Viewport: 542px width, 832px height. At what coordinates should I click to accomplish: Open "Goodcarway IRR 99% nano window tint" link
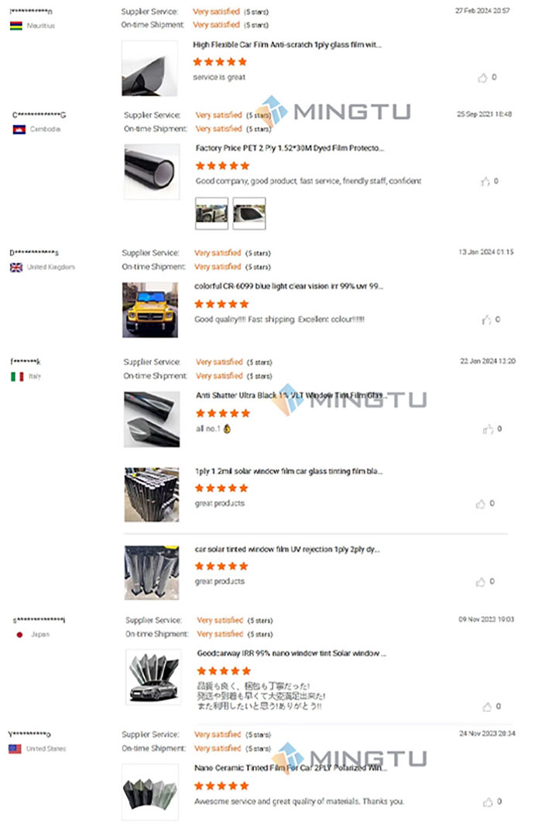pos(292,653)
